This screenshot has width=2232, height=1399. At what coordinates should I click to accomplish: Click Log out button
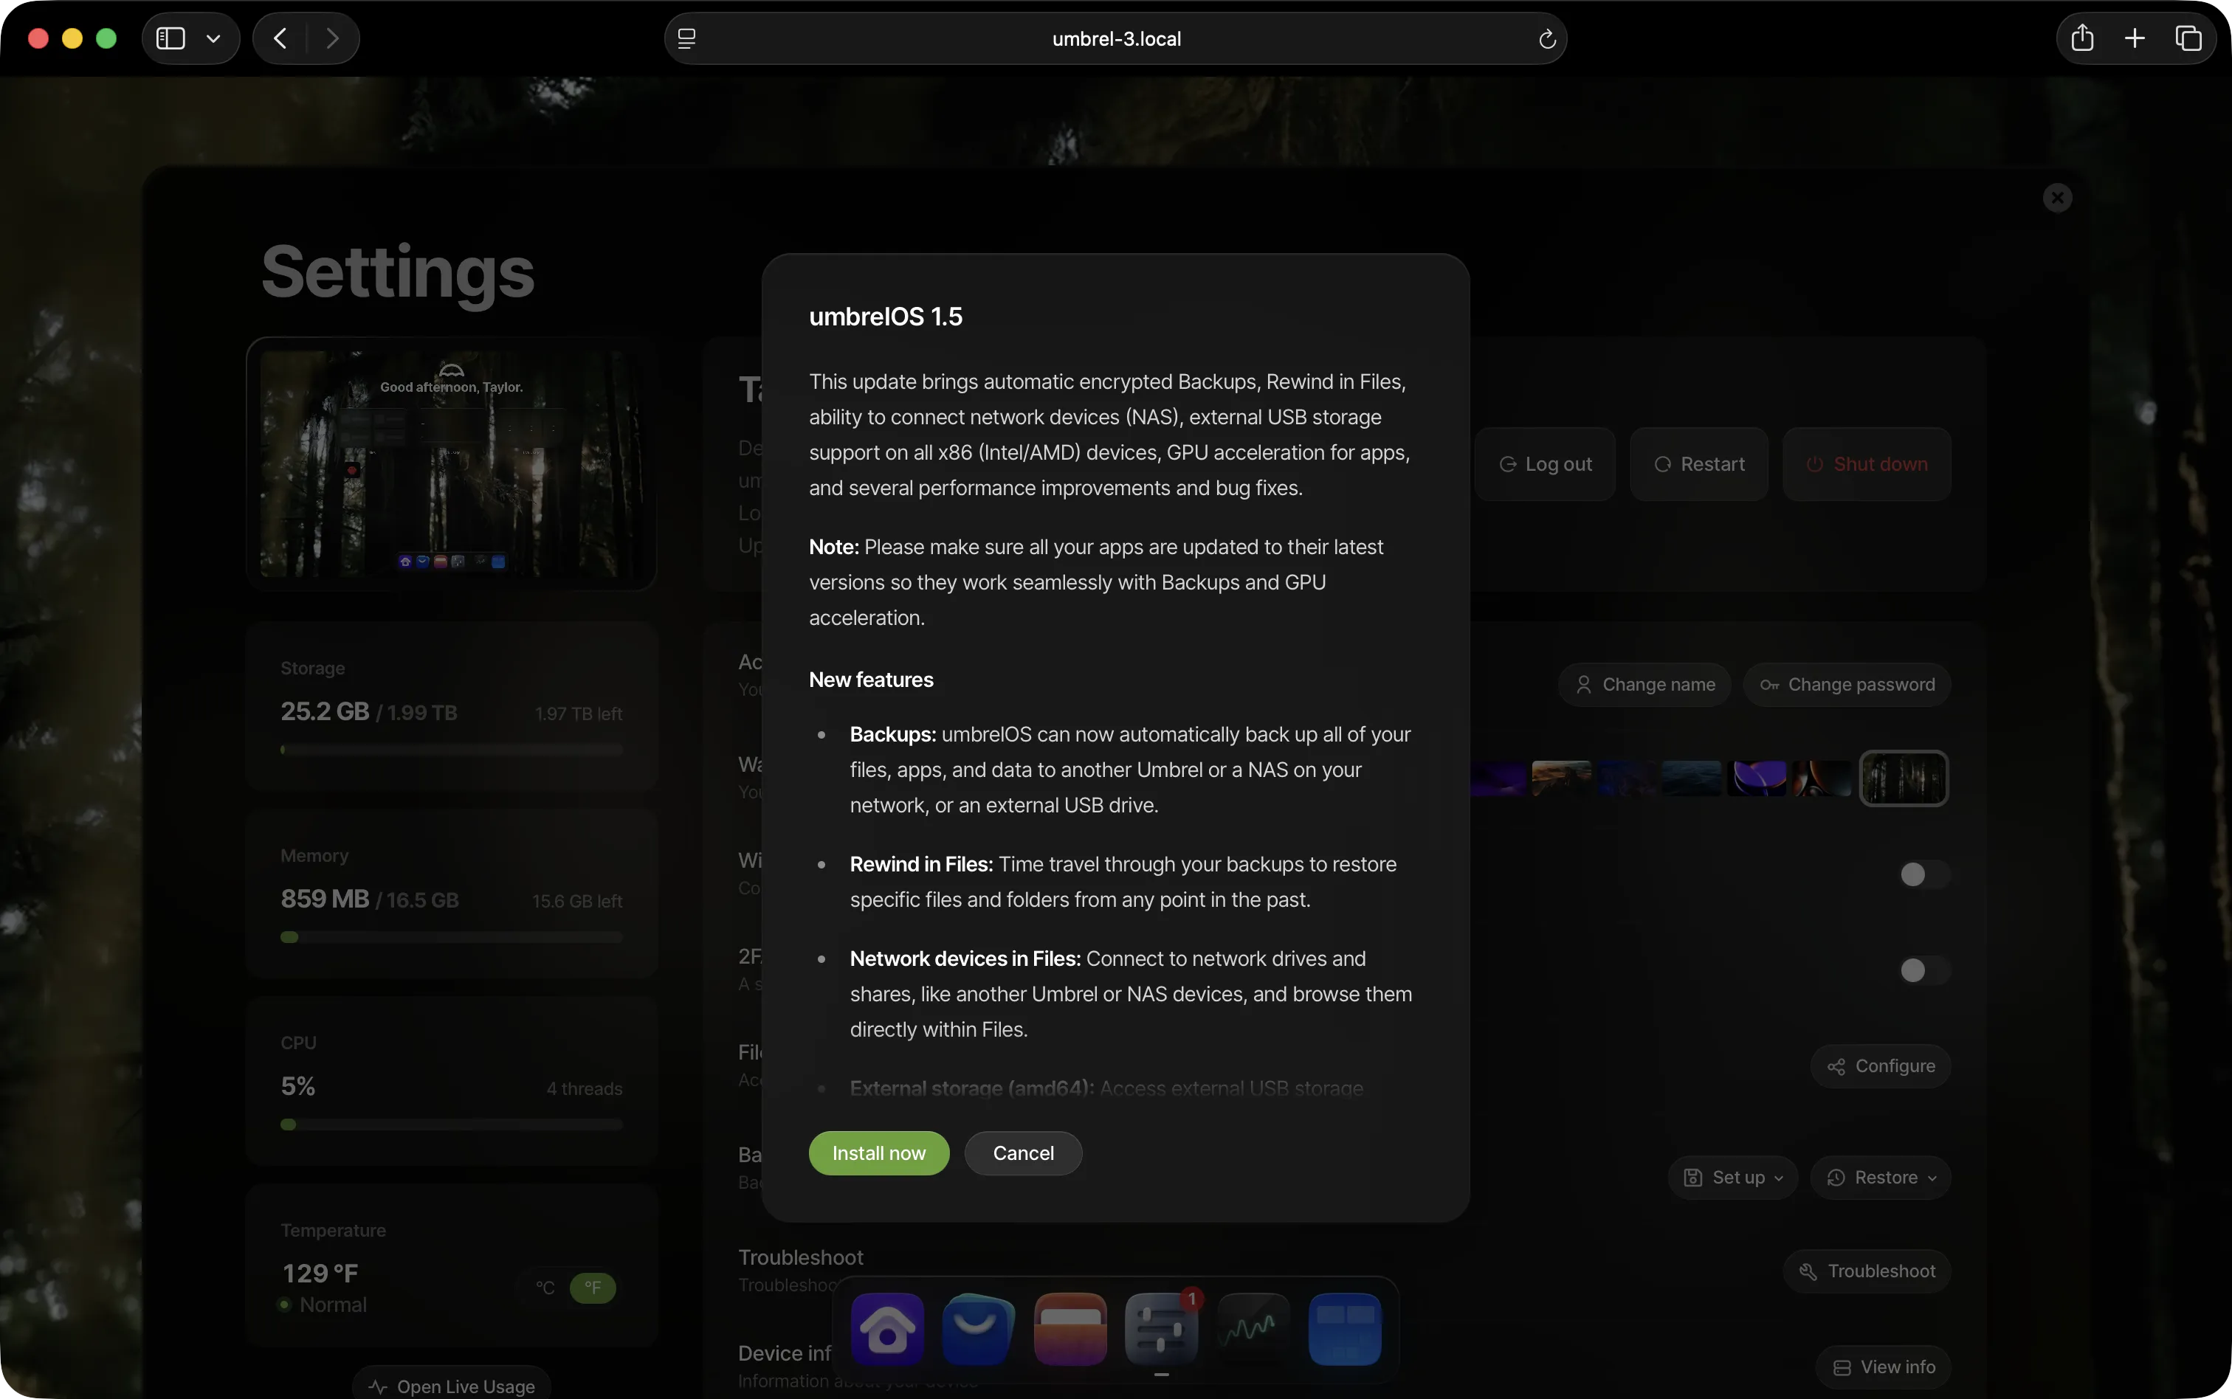pos(1546,463)
